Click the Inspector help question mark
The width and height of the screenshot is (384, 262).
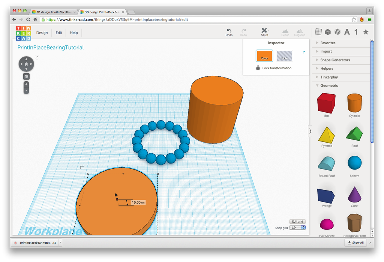[x=304, y=52]
